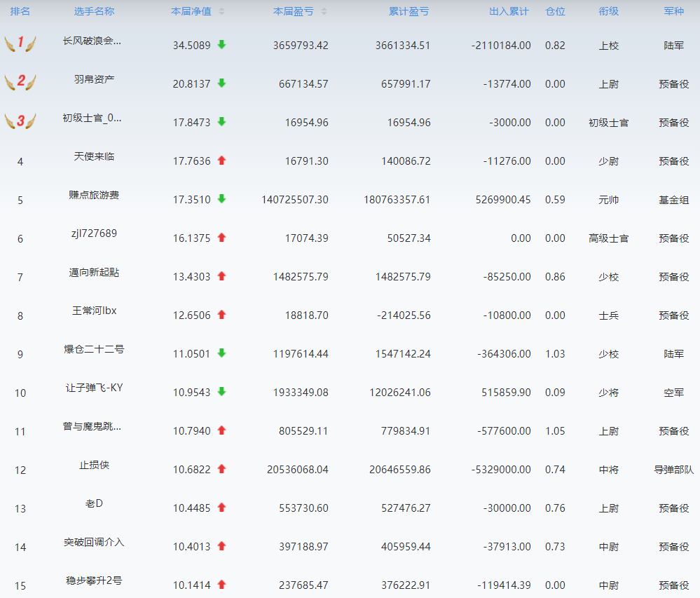Open player 邁向新起點
The width and height of the screenshot is (700, 598).
pyautogui.click(x=94, y=273)
